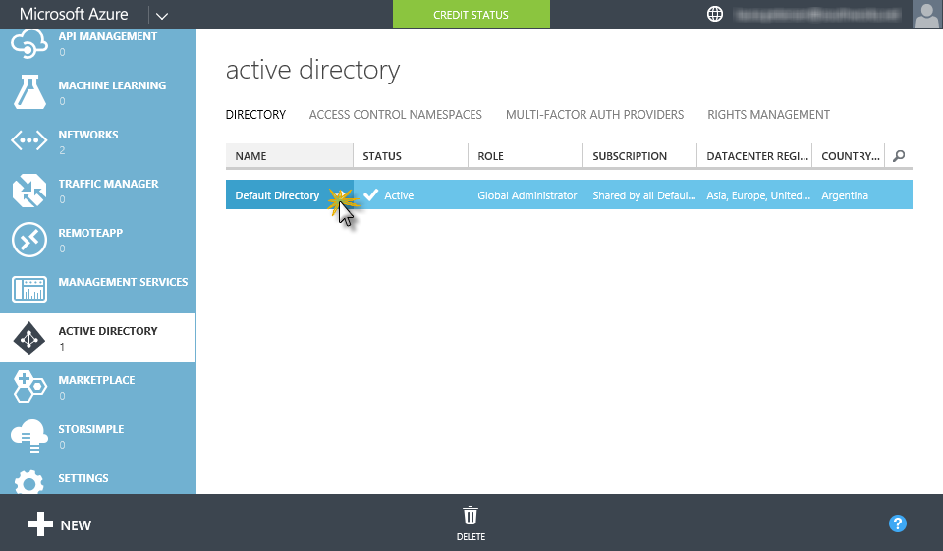Open the Settings gear icon
The height and width of the screenshot is (551, 943).
click(x=28, y=482)
